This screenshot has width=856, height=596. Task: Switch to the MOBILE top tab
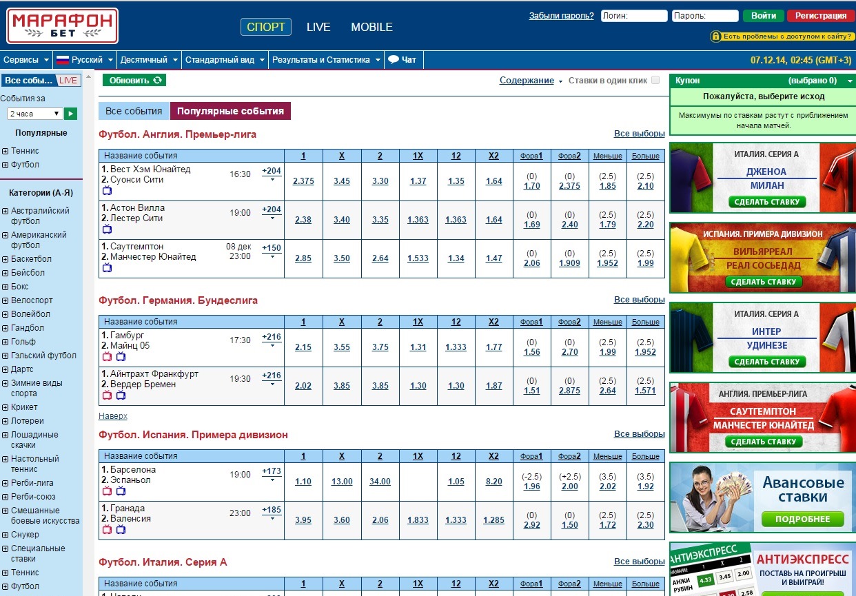[371, 27]
